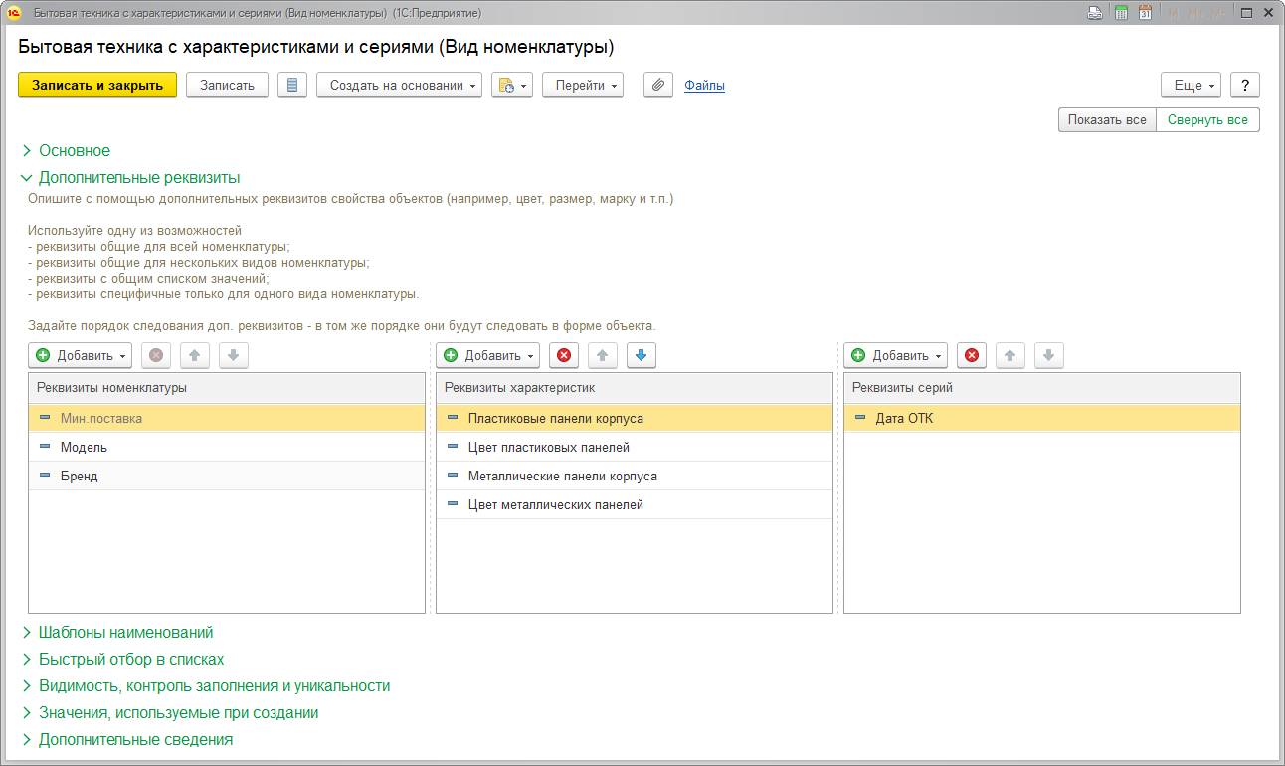
Task: Select the Пластиковые панели корпуса row
Action: point(635,419)
